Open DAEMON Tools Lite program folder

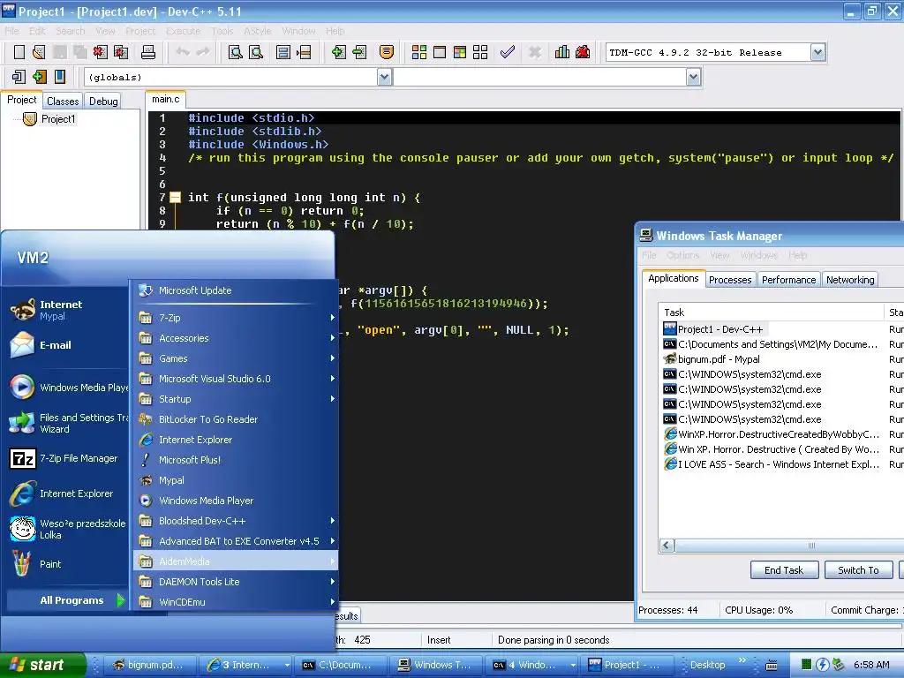tap(235, 582)
